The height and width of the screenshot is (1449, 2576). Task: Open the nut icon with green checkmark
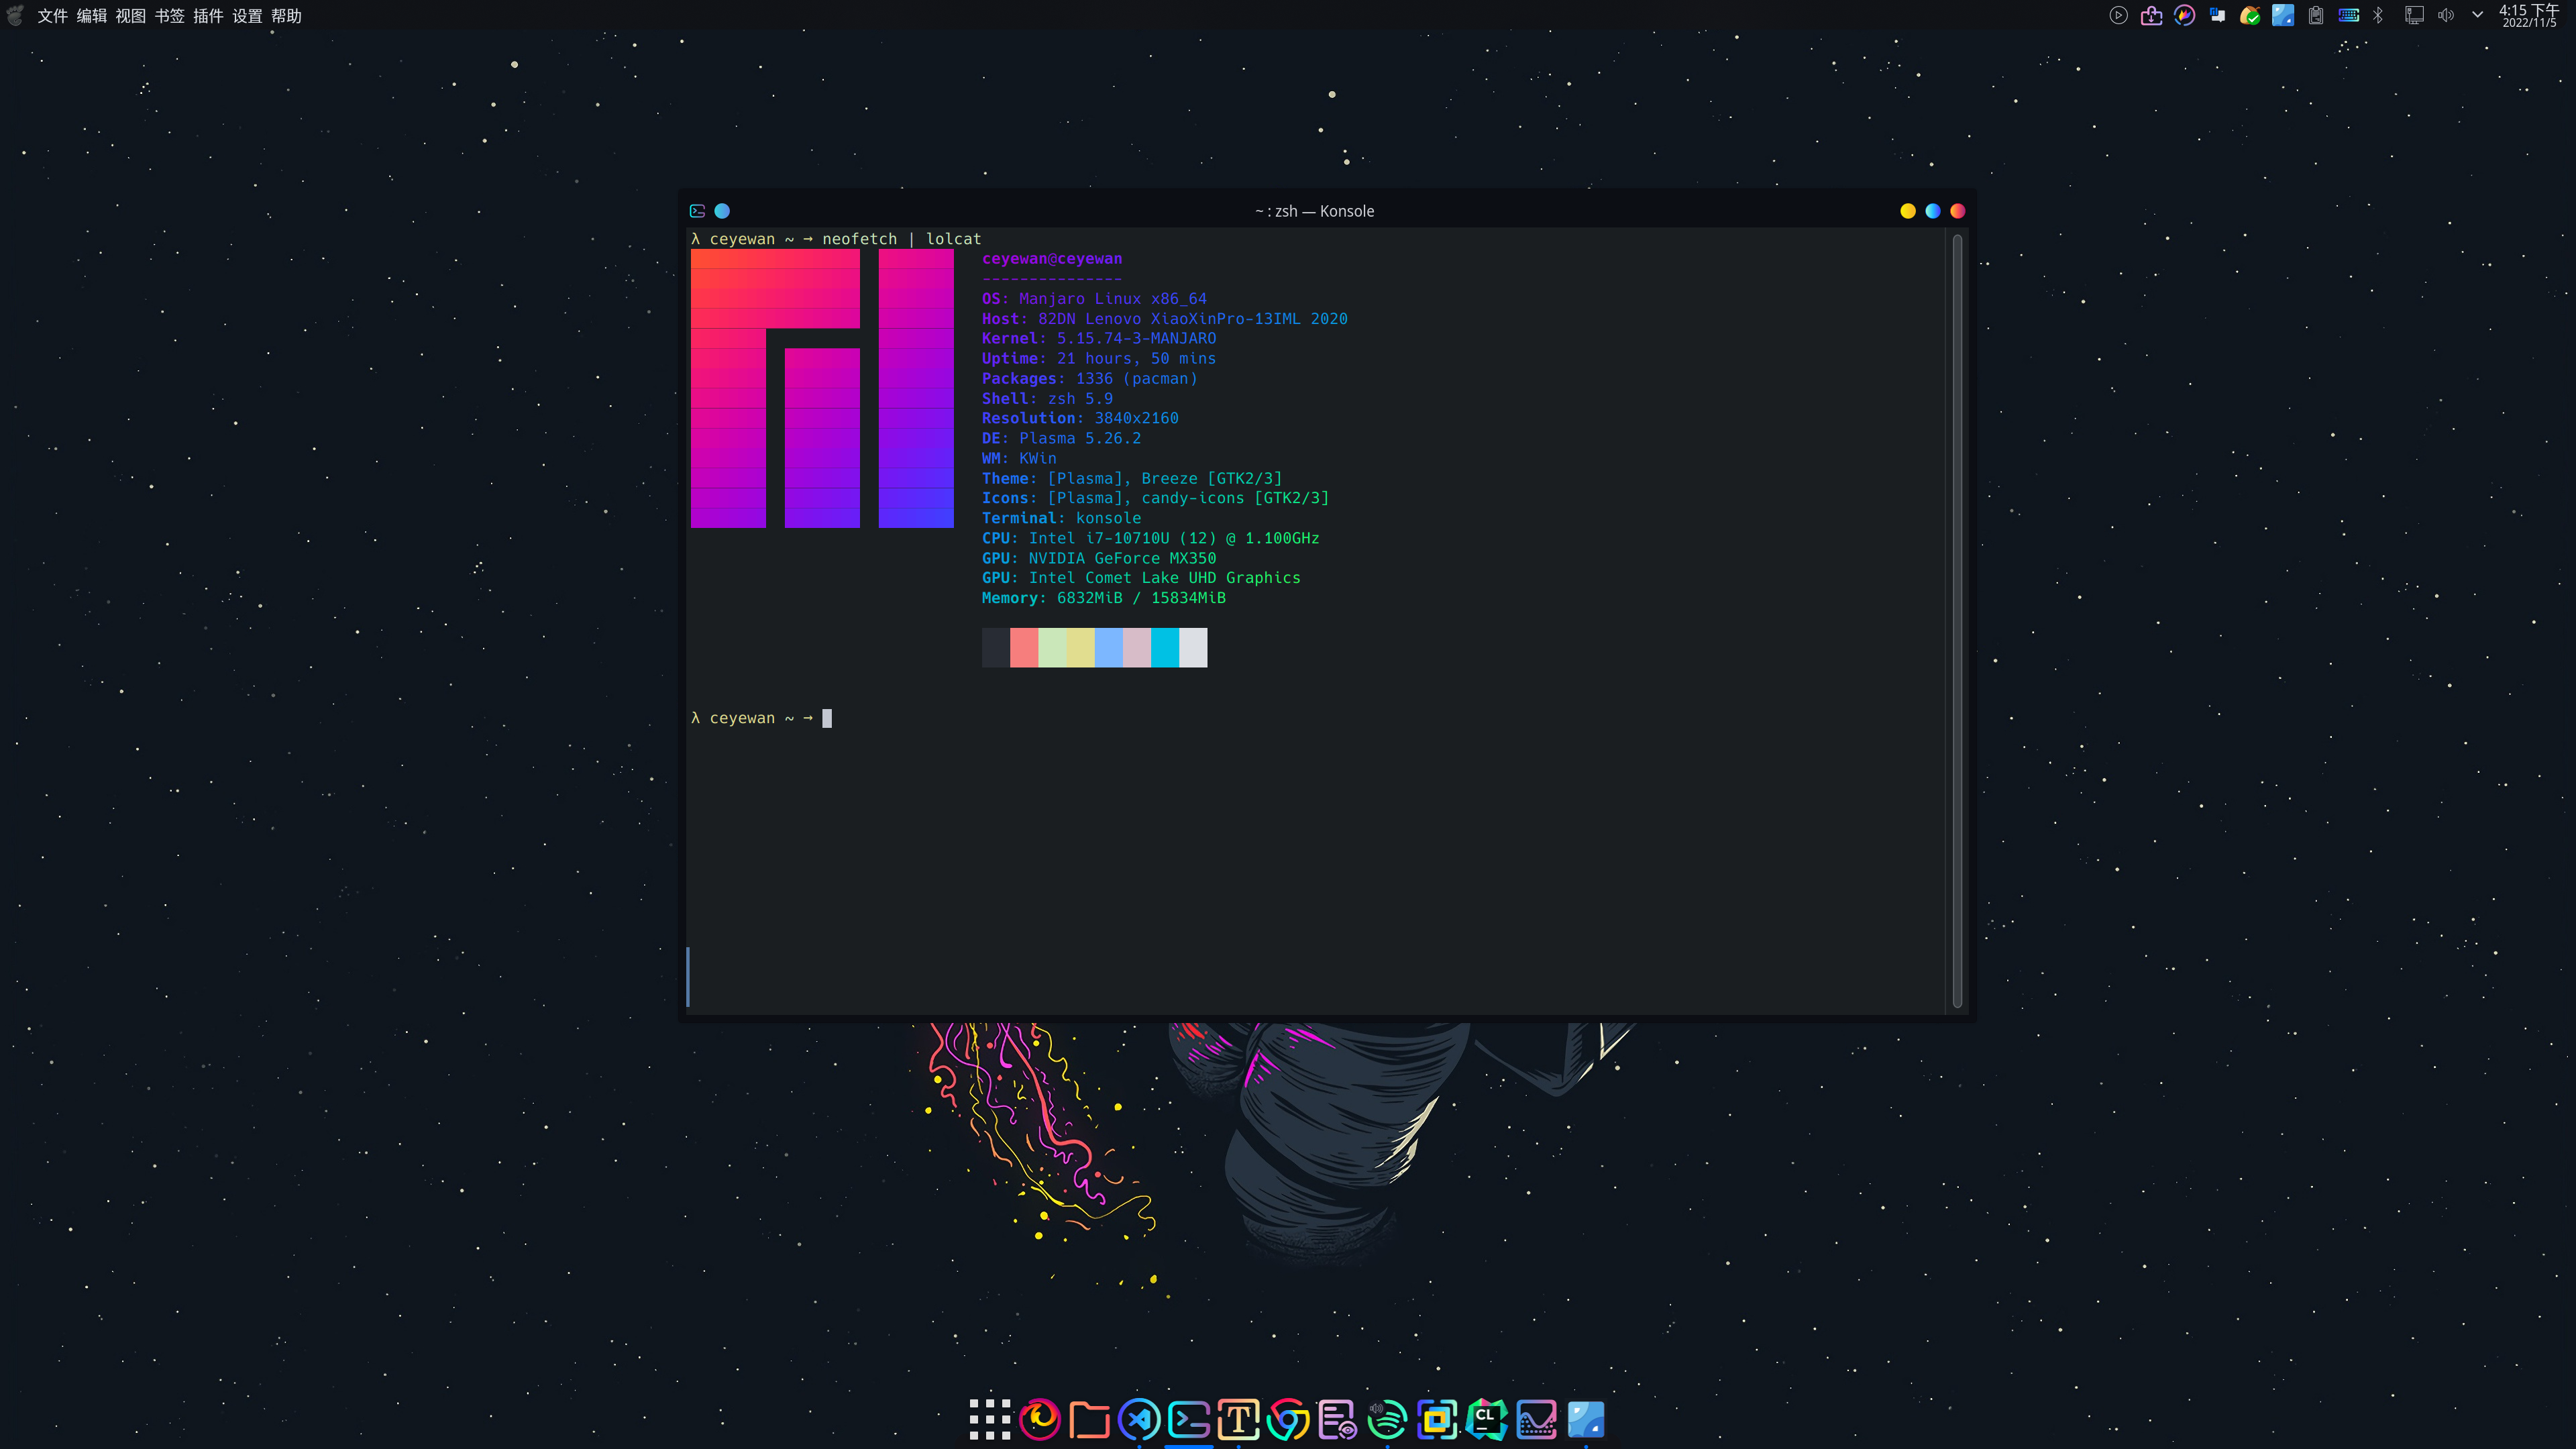2250,15
